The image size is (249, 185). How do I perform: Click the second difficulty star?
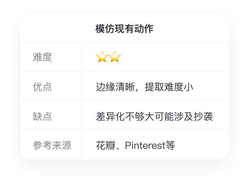115,57
